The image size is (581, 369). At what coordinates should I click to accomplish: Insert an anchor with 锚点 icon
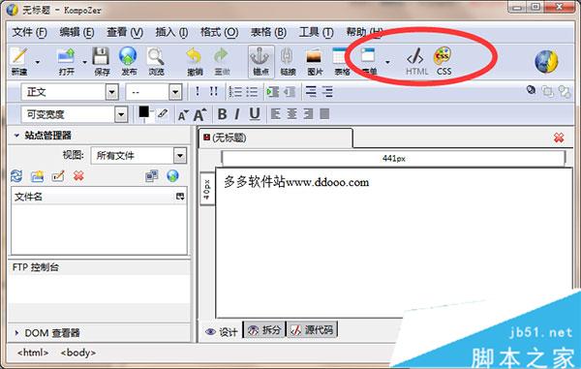[260, 62]
